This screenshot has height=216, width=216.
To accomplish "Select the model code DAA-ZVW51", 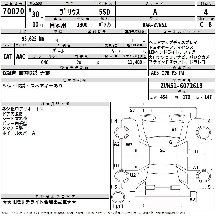I will coord(154,25).
